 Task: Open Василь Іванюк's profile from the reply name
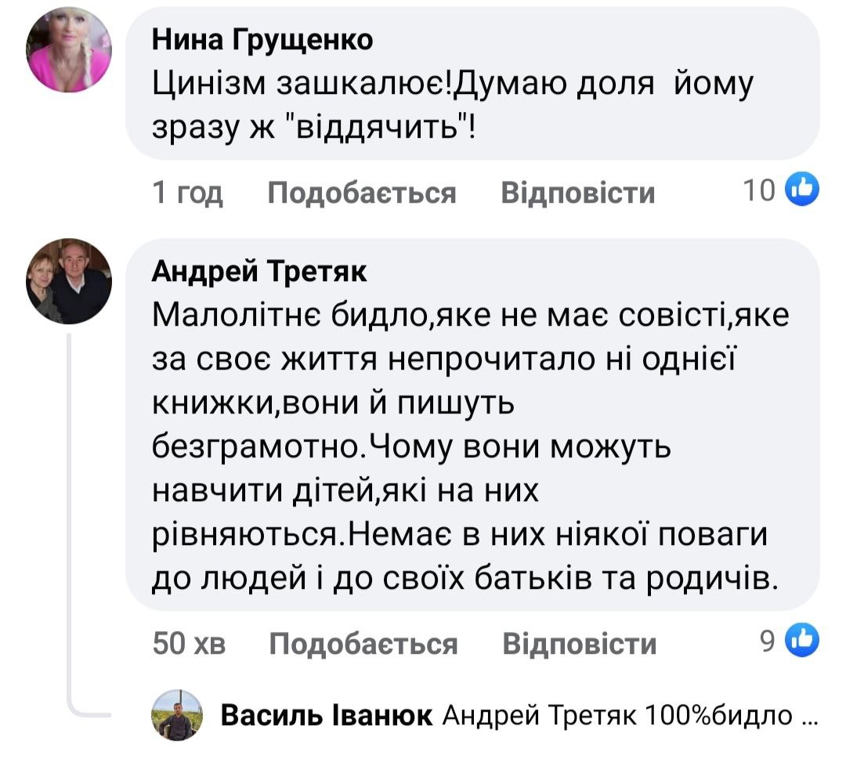click(x=326, y=715)
